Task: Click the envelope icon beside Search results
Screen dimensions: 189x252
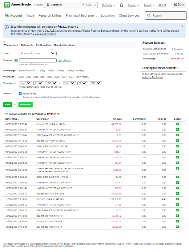Action: click(6, 114)
